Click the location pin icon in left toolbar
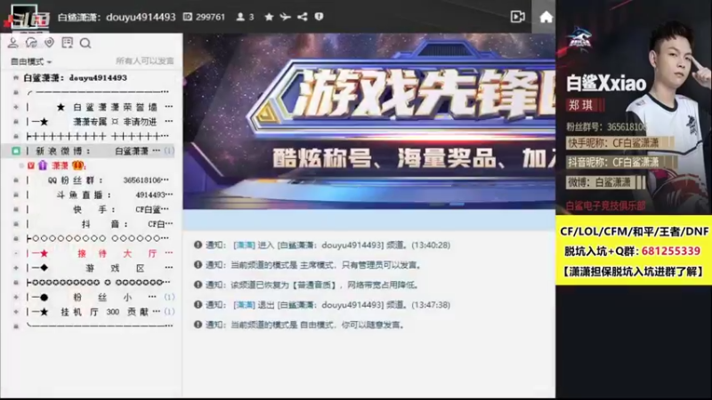Screen dimensions: 712x400 tap(49, 43)
